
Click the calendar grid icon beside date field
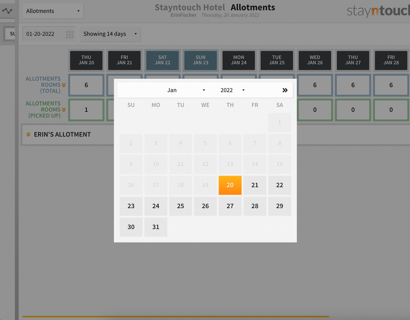70,34
